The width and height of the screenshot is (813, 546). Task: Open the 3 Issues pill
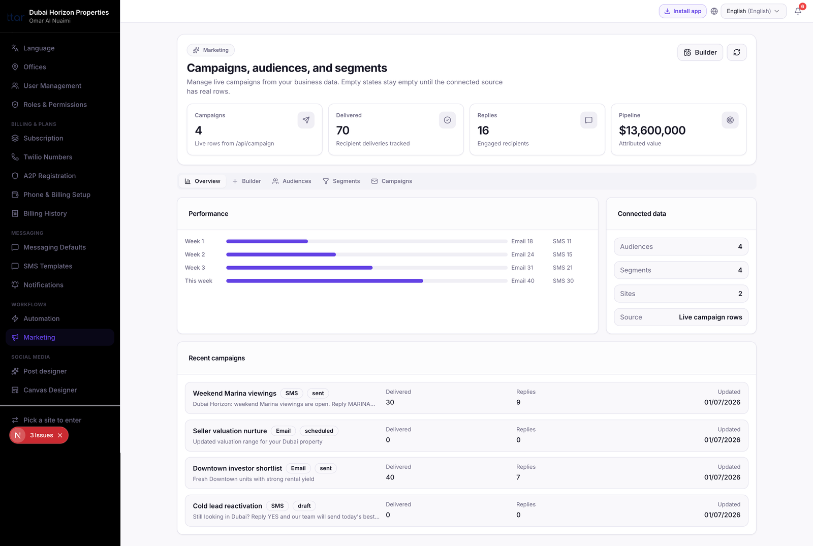pos(39,435)
